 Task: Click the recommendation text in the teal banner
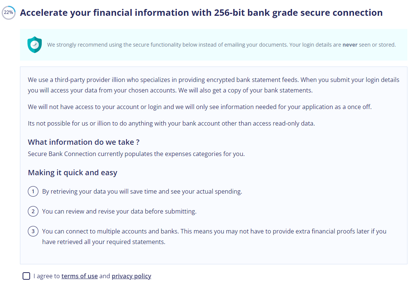221,45
